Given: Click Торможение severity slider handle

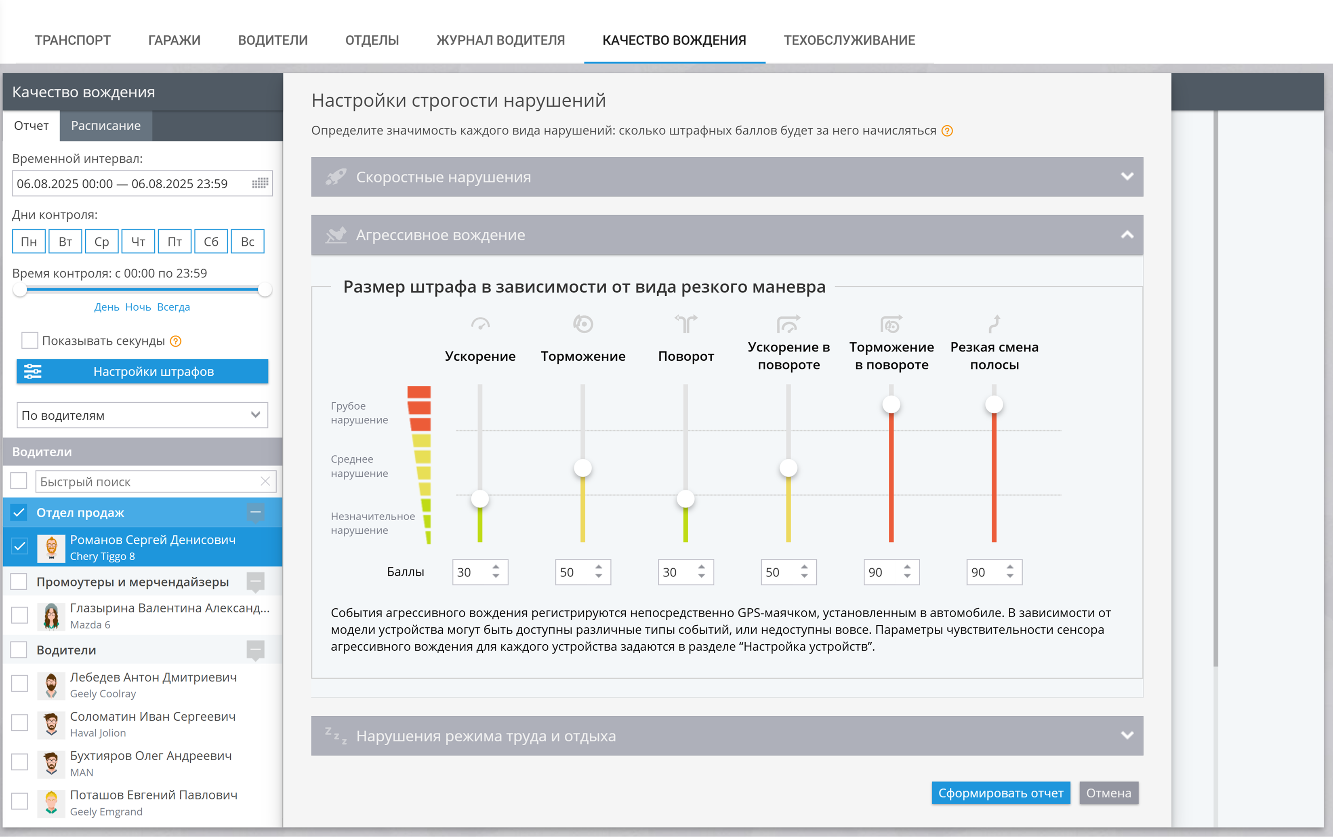Looking at the screenshot, I should tap(582, 468).
